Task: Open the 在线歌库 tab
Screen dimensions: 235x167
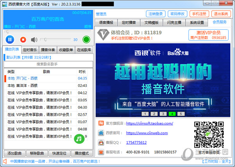Action: pyautogui.click(x=84, y=50)
